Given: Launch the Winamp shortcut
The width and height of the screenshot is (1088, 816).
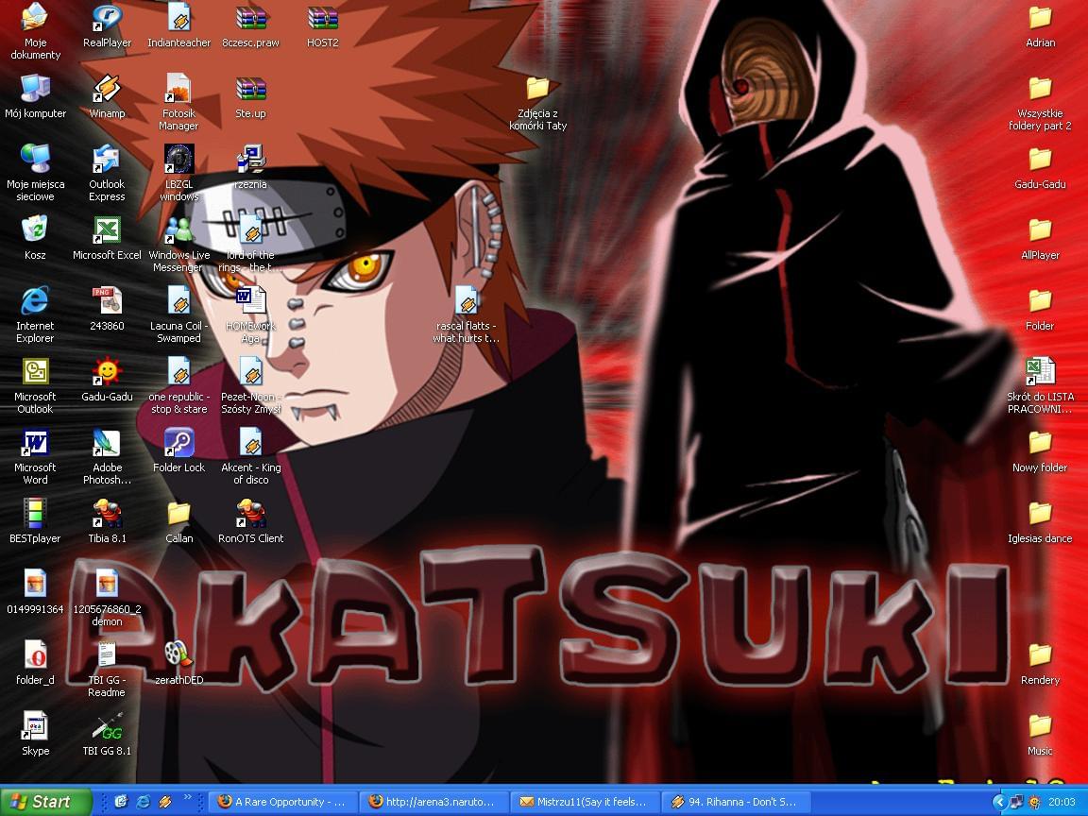Looking at the screenshot, I should pos(107,88).
